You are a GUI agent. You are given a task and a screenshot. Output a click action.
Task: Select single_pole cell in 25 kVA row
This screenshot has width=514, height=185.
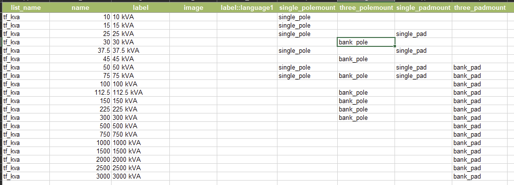[307, 34]
